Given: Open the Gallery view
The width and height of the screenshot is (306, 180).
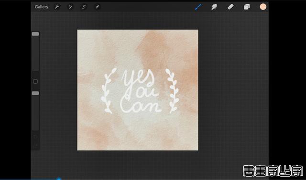Looking at the screenshot, I should coord(42,7).
